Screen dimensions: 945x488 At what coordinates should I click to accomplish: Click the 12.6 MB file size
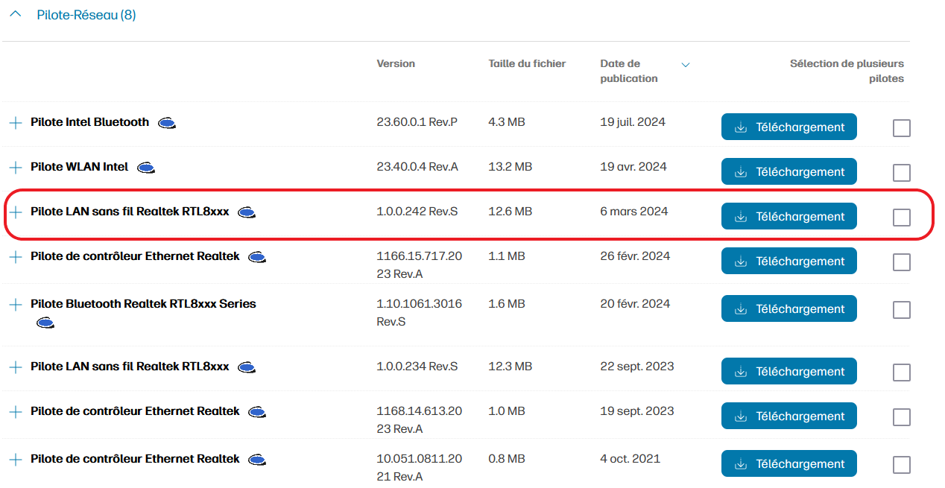coord(510,212)
